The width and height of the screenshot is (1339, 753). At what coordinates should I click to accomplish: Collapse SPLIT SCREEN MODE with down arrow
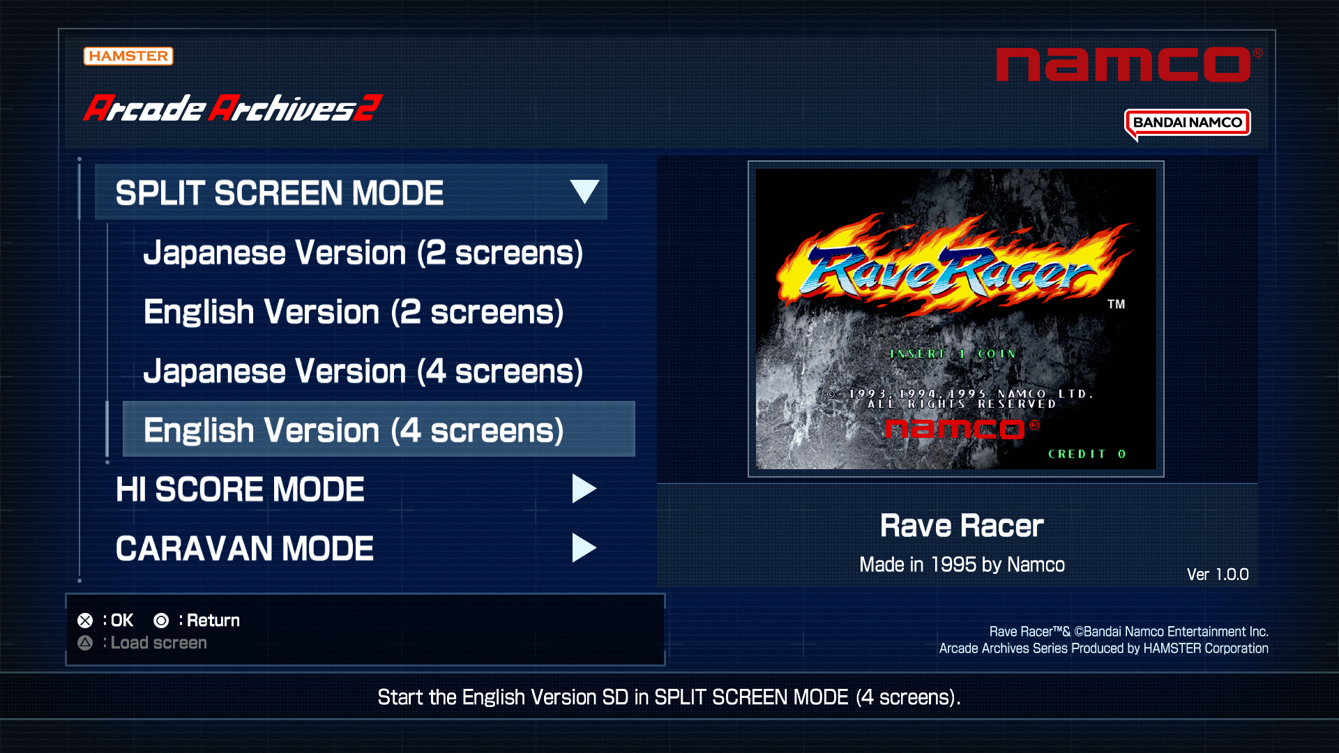point(584,191)
